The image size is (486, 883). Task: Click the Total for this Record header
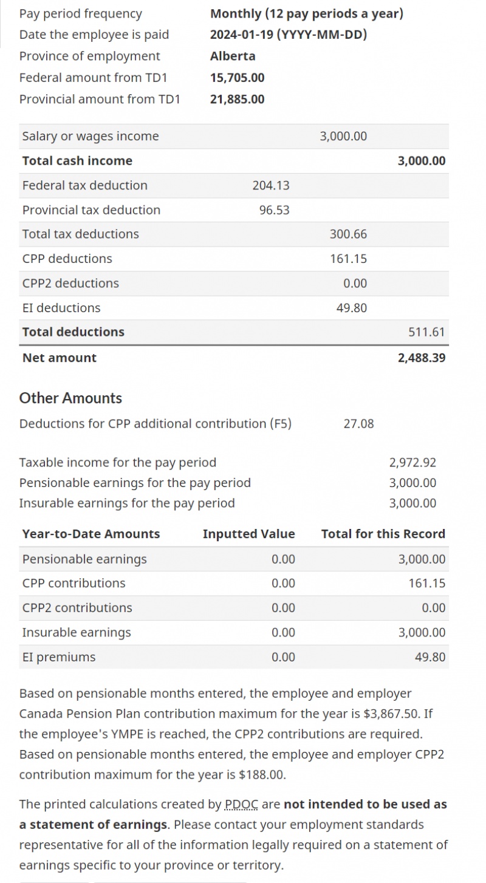[x=383, y=534]
